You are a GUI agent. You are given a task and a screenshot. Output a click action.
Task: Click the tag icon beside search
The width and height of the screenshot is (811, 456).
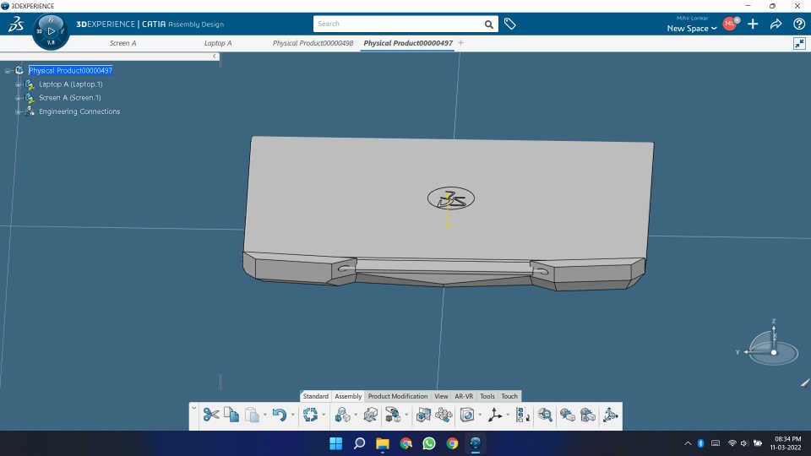coord(510,24)
